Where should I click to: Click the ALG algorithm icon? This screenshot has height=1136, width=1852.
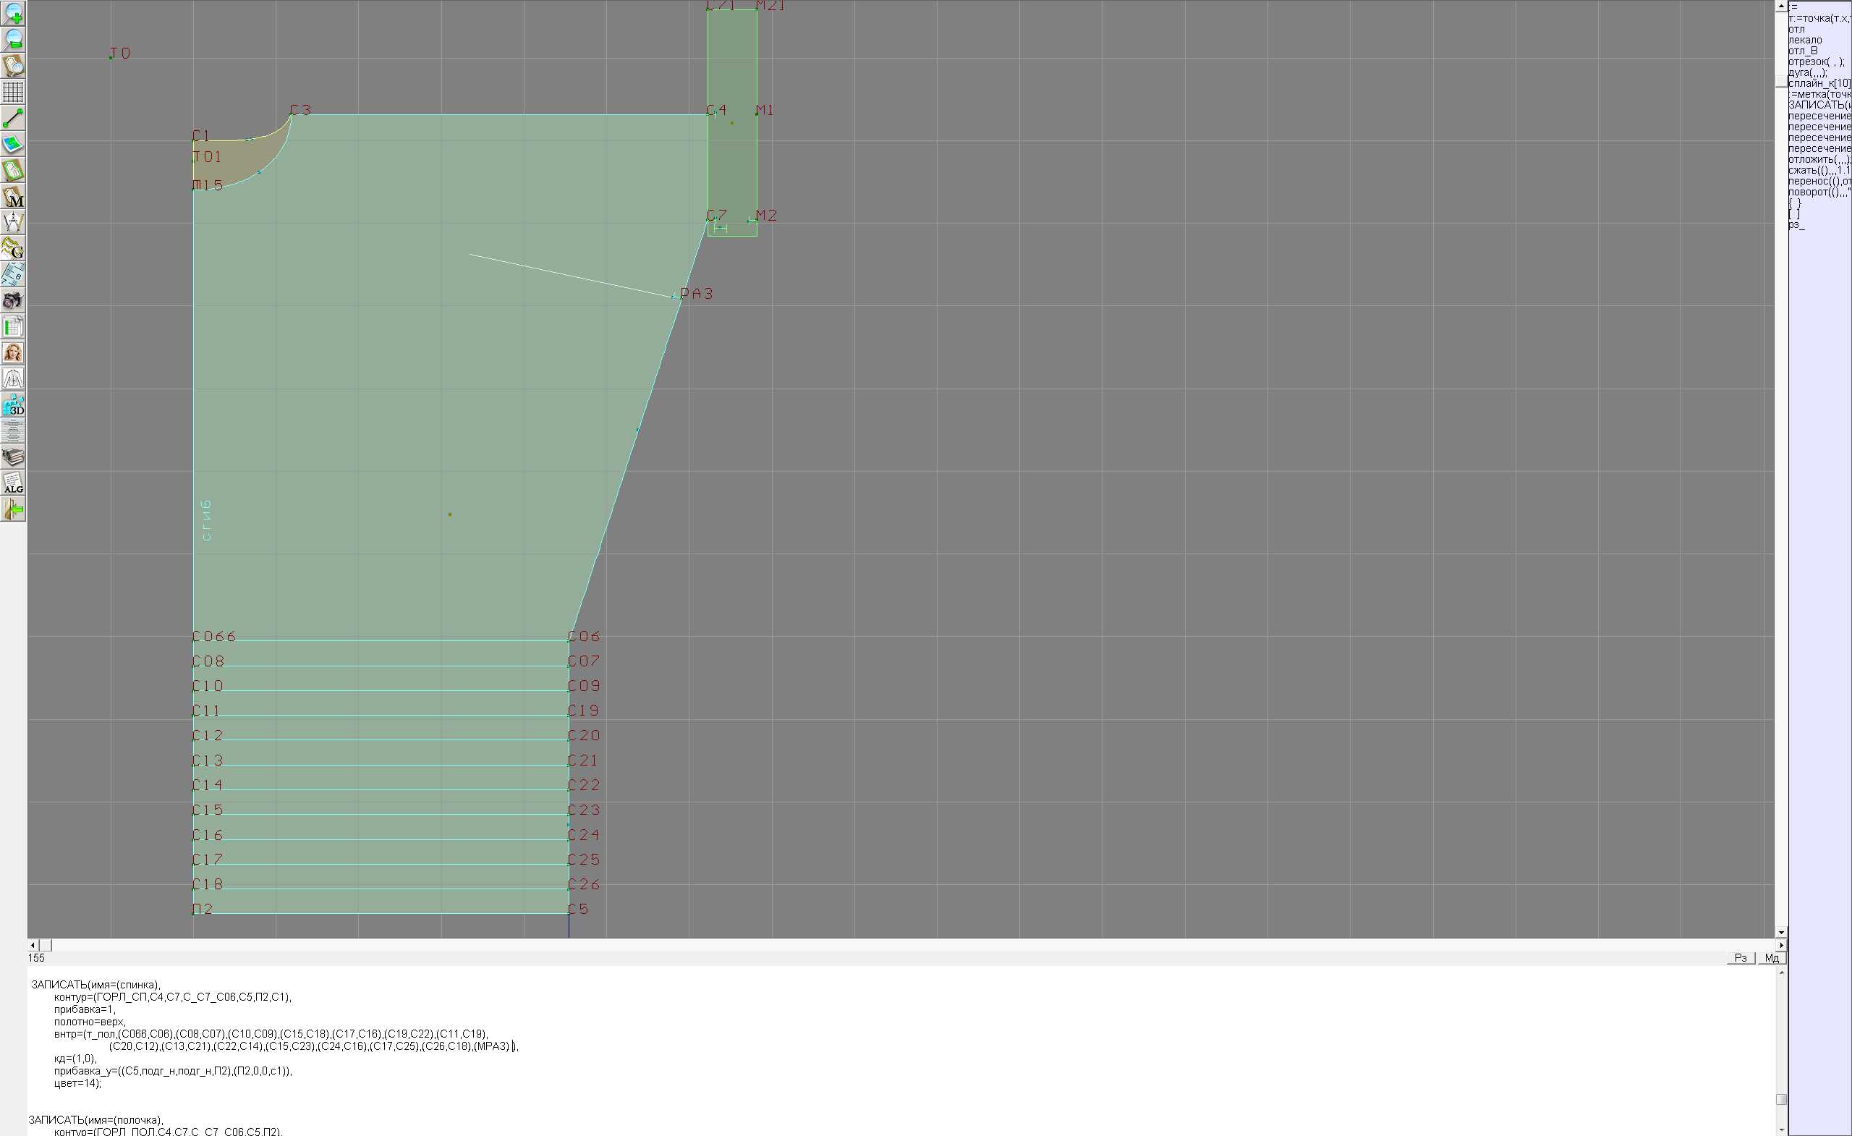click(x=13, y=483)
